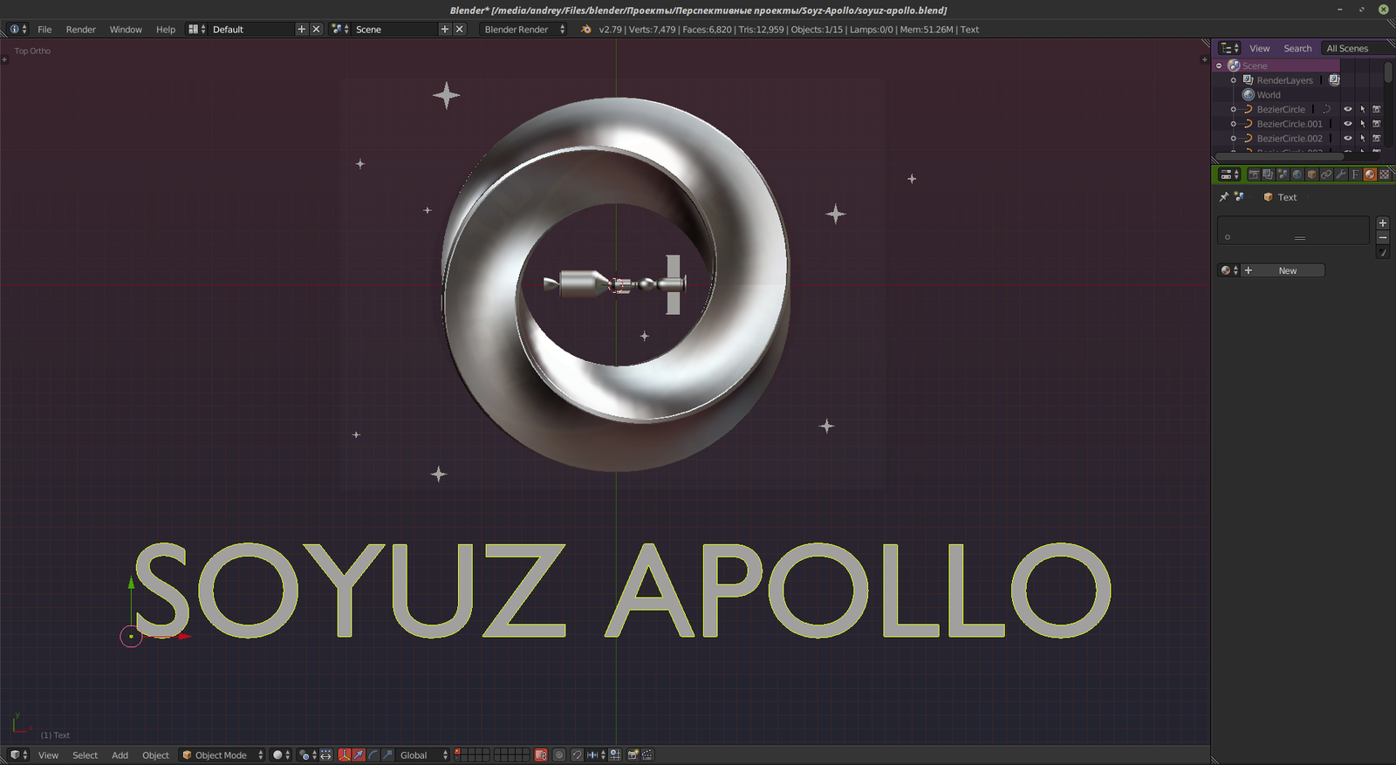
Task: Open the Help menu
Action: click(x=166, y=29)
